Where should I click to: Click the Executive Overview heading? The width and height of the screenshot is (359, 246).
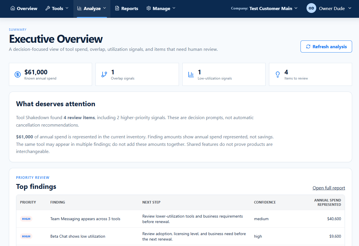56,39
